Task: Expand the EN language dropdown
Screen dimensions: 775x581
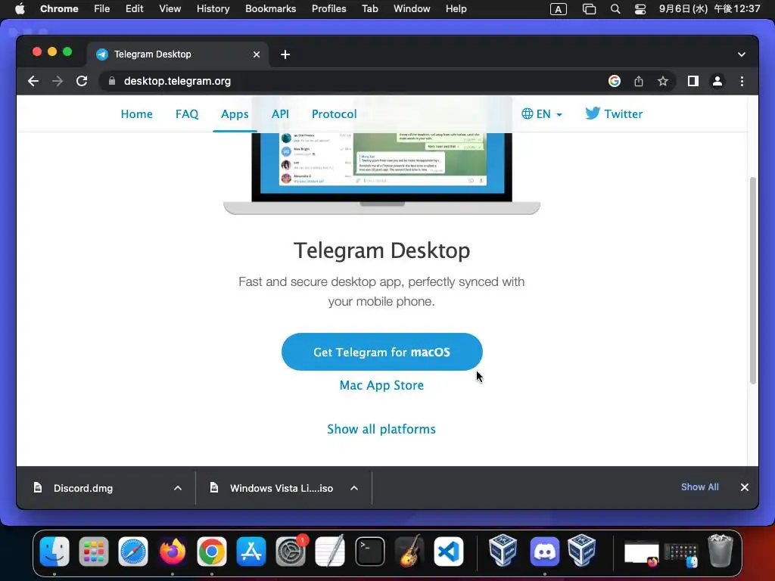Action: (x=542, y=114)
